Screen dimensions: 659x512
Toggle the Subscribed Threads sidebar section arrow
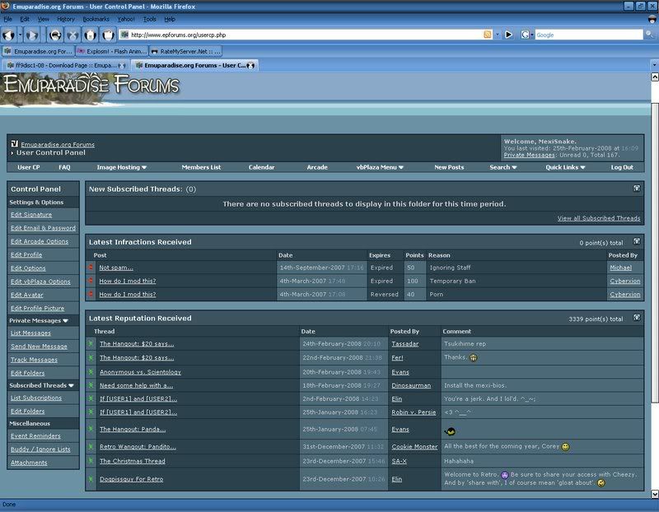[x=71, y=385]
